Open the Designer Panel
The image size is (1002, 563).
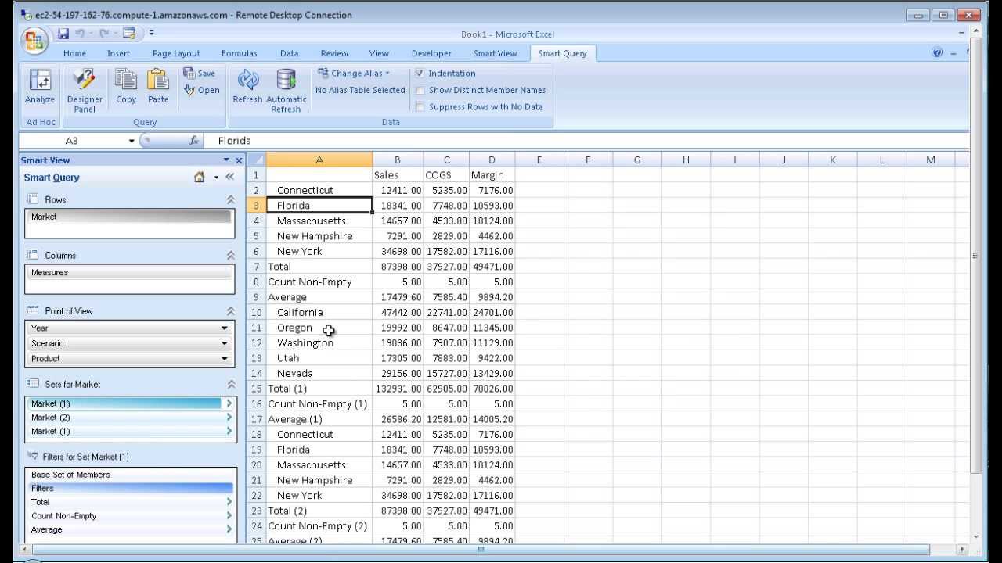(85, 91)
